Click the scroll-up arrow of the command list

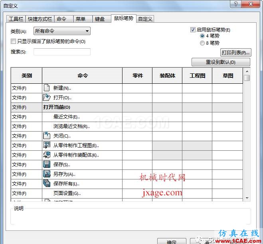[247, 71]
